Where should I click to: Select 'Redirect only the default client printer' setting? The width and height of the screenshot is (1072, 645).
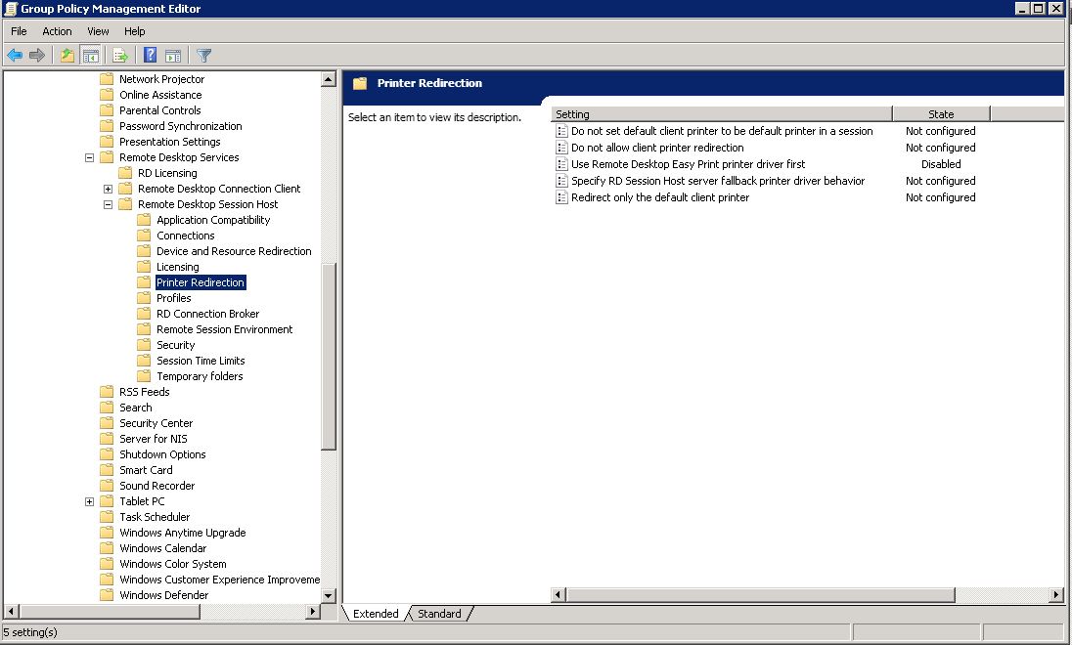click(660, 197)
